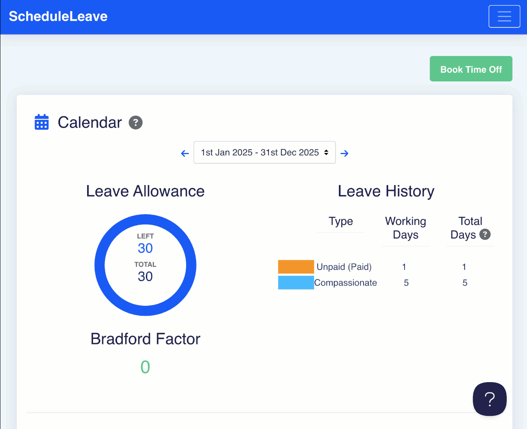Screen dimensions: 527x429
Task: Go to next year with right arrow
Action: tap(344, 153)
